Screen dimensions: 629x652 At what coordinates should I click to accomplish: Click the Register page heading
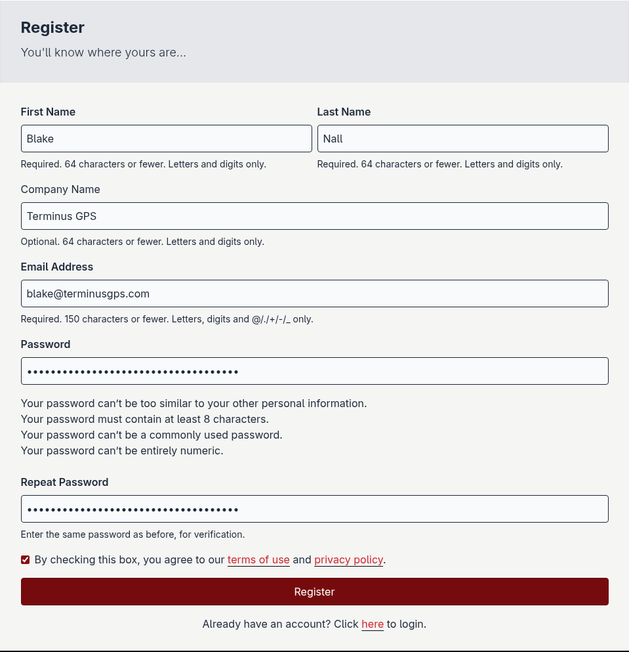(52, 28)
